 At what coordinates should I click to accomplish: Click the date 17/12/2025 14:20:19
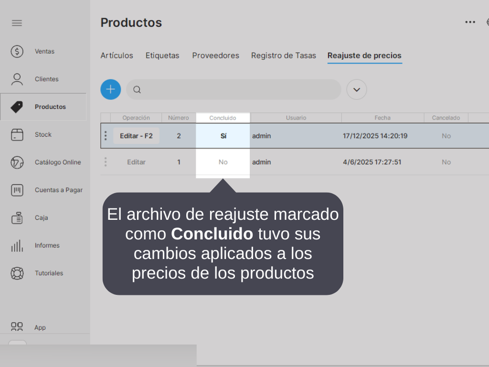coord(375,136)
